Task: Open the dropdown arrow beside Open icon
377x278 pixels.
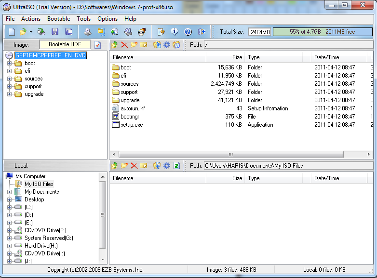Action: coord(31,32)
